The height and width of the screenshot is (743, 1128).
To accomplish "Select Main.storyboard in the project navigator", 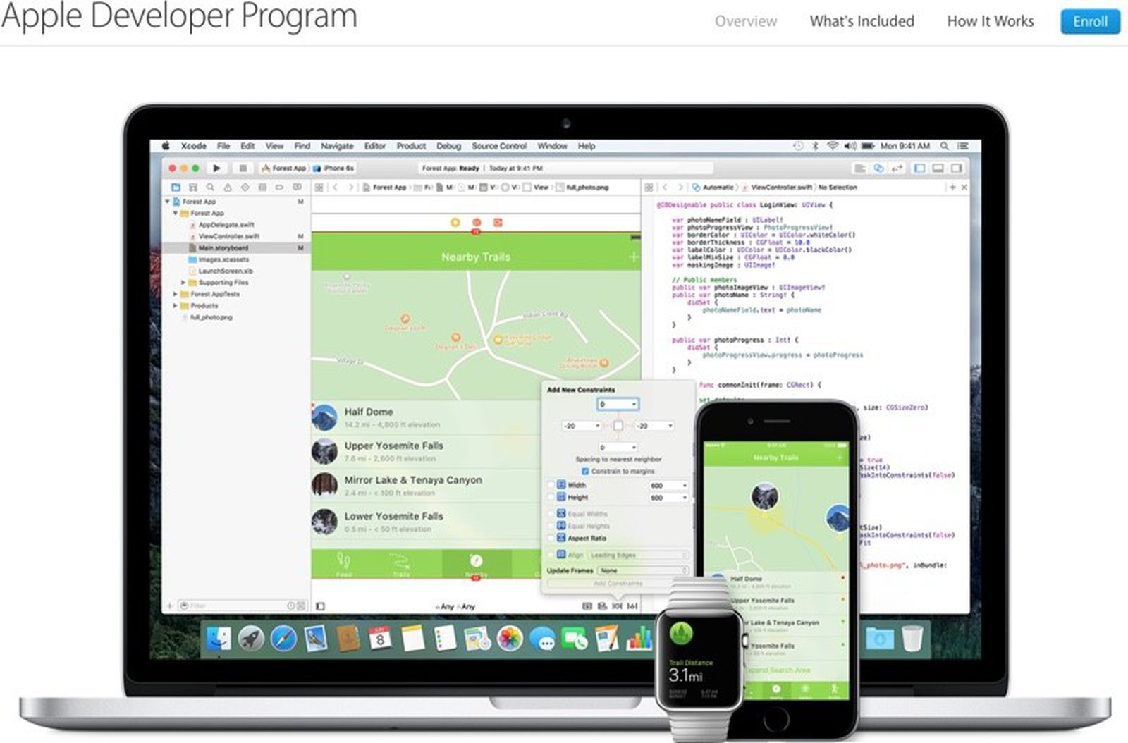I will coord(223,248).
